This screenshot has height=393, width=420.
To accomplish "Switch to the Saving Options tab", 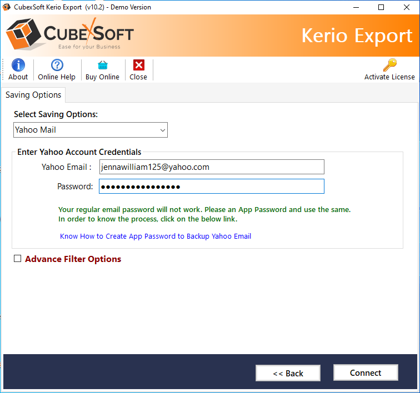I will tap(33, 95).
